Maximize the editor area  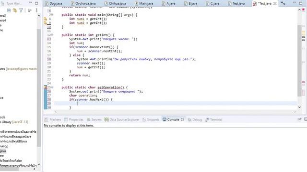(x=301, y=3)
